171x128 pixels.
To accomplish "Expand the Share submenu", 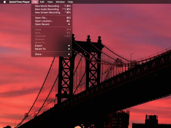I will point(52,54).
